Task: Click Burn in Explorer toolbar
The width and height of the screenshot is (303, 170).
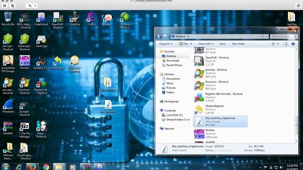Action: (x=223, y=44)
